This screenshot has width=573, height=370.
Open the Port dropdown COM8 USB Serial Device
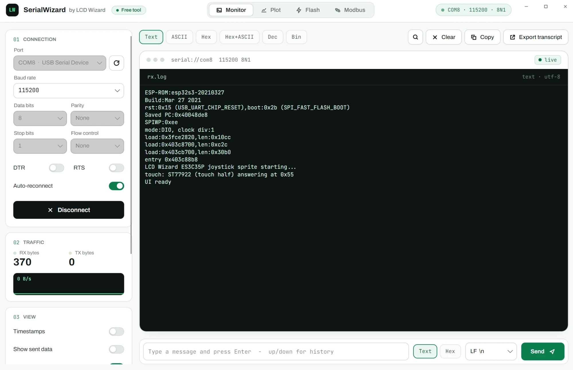[60, 63]
